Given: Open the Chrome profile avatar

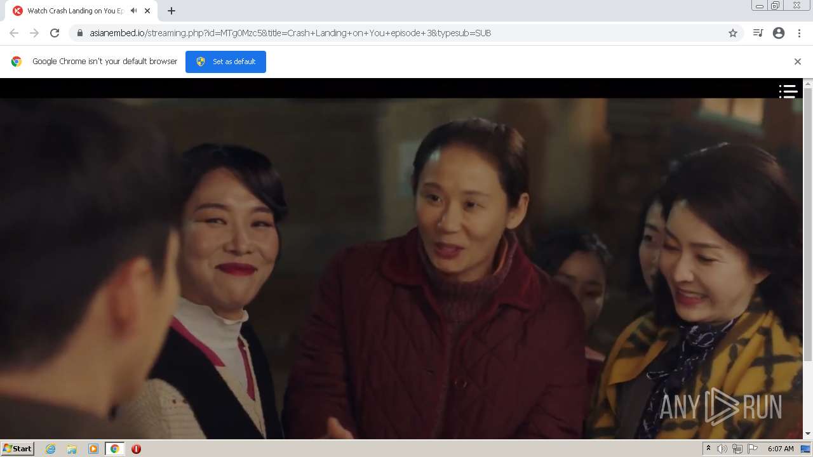Looking at the screenshot, I should click(779, 33).
